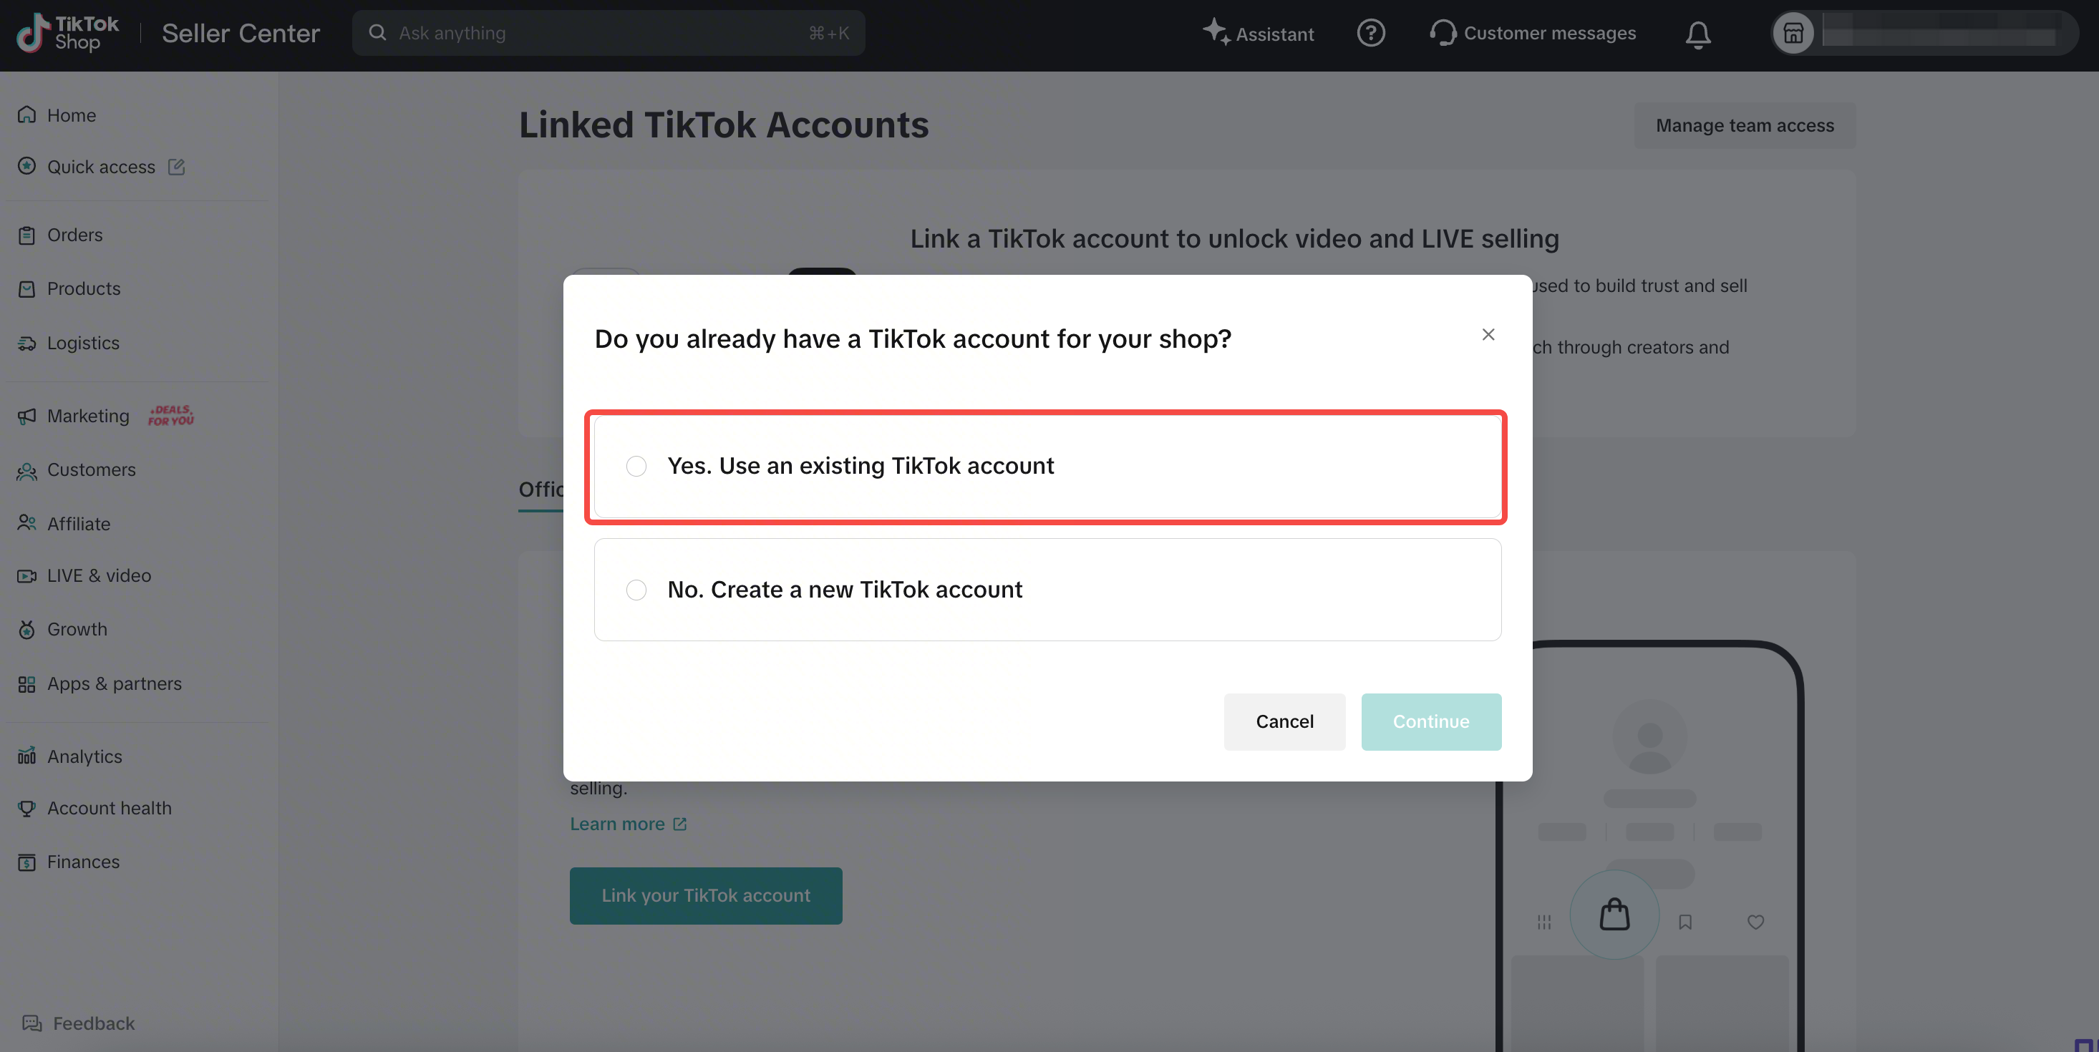2099x1052 pixels.
Task: Click the 'Deals for you' Marketing badge
Action: pyautogui.click(x=171, y=415)
